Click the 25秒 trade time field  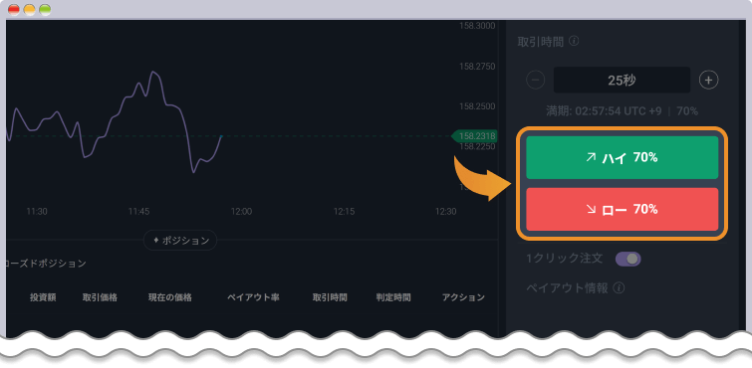[x=622, y=80]
